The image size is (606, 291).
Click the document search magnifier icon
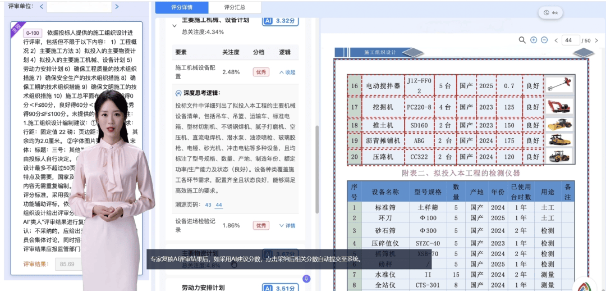(x=522, y=40)
